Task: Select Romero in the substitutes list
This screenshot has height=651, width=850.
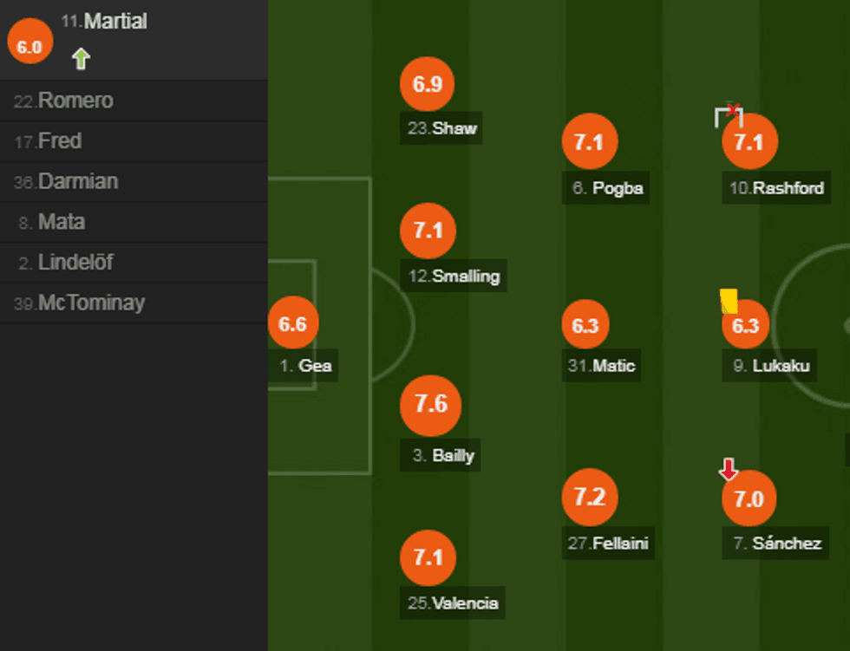Action: [x=75, y=101]
